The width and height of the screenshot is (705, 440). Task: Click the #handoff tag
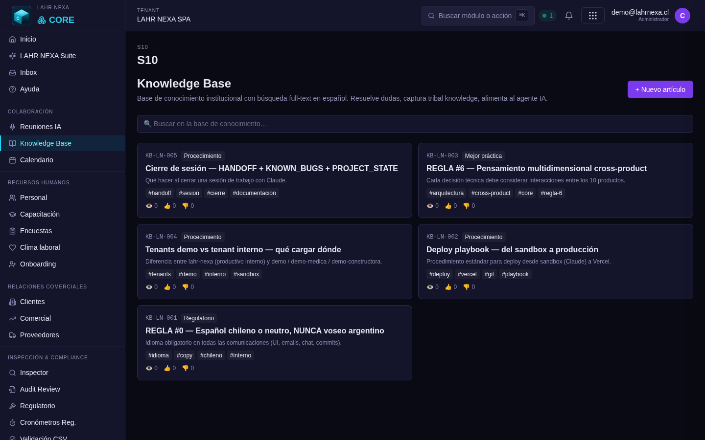click(x=160, y=193)
